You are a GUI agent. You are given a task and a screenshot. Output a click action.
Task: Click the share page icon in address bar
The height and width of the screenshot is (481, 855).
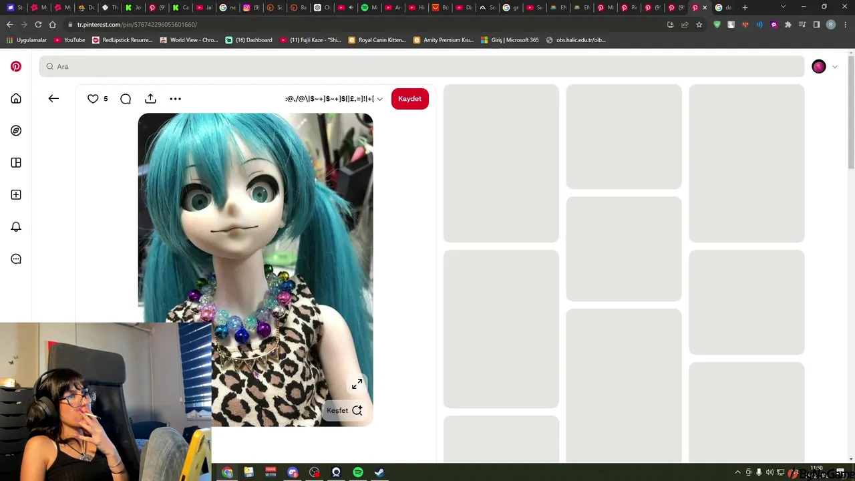coord(685,25)
